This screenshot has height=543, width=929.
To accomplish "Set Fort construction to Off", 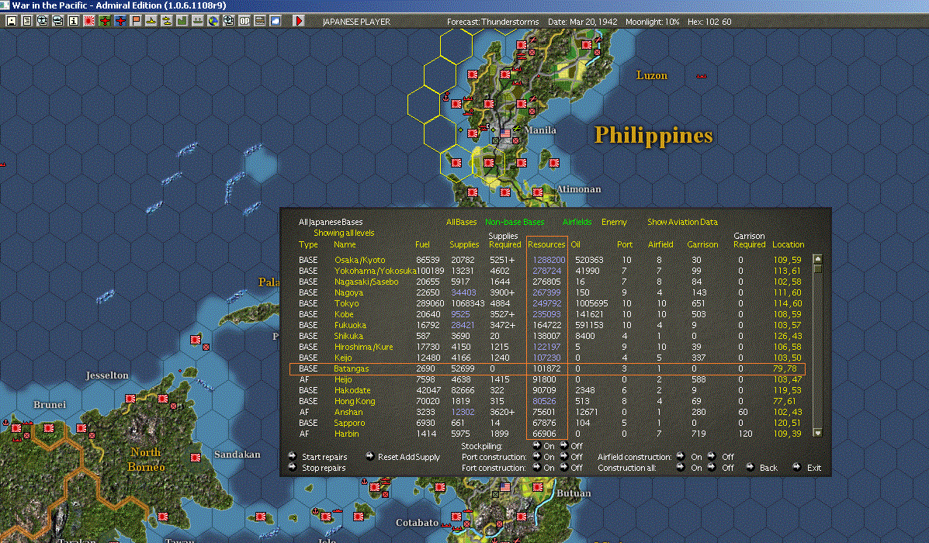I will point(563,467).
